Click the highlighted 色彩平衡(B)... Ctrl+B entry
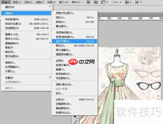 click(x=75, y=41)
